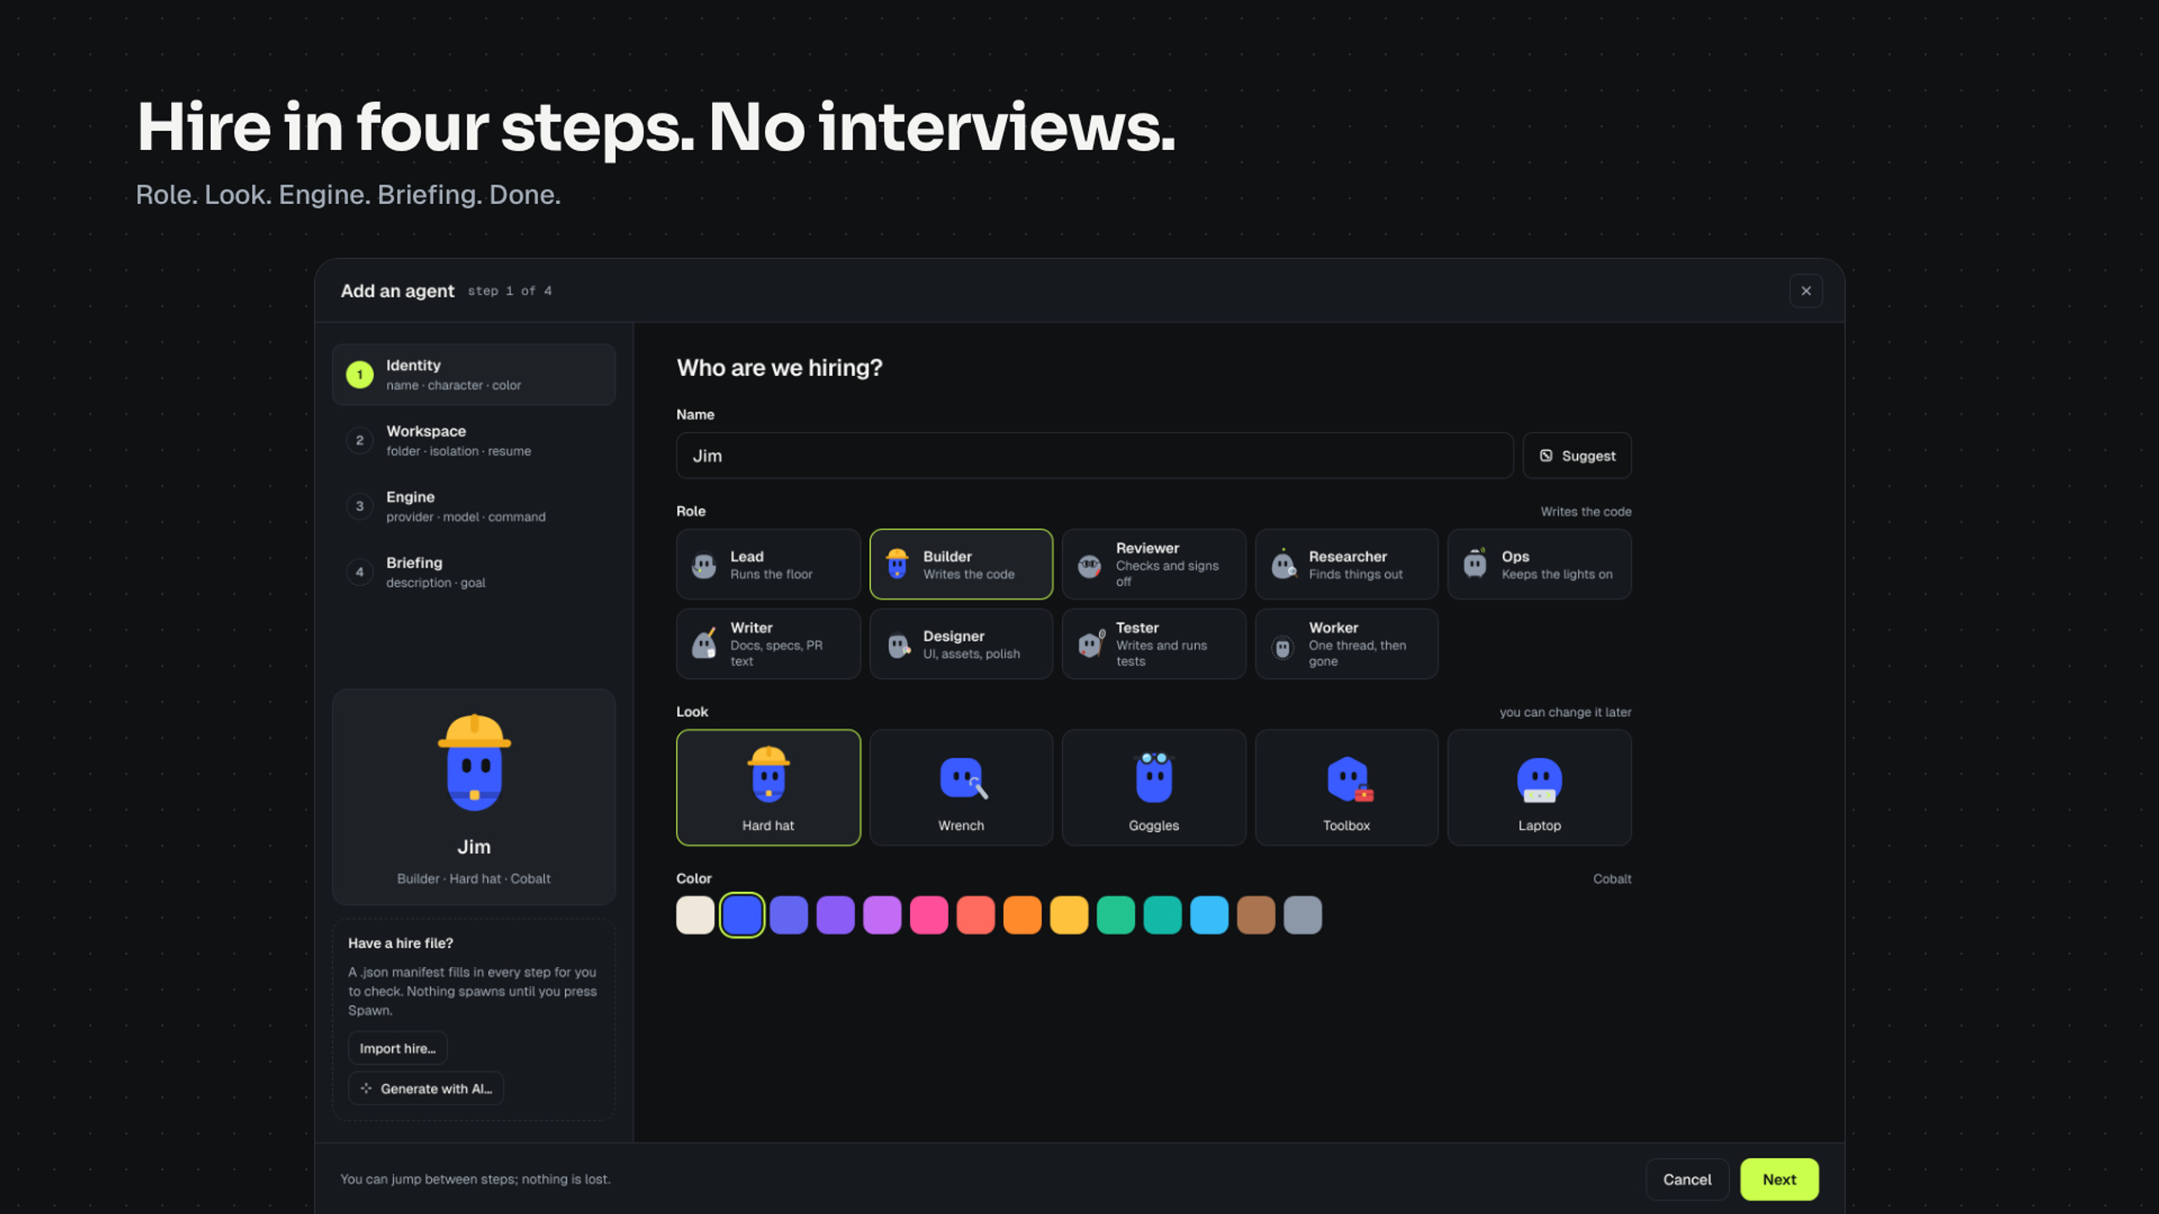Viewport: 2159px width, 1214px height.
Task: Select the Laptop look
Action: 1538,787
